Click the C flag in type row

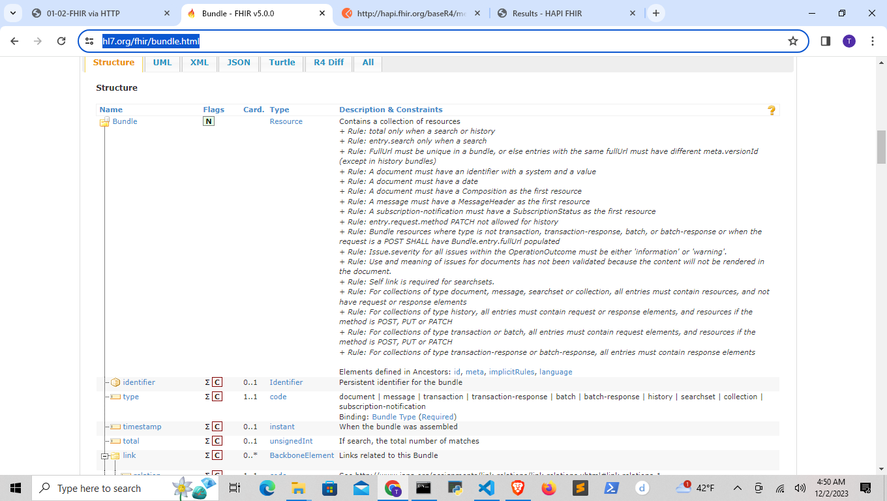click(x=217, y=397)
